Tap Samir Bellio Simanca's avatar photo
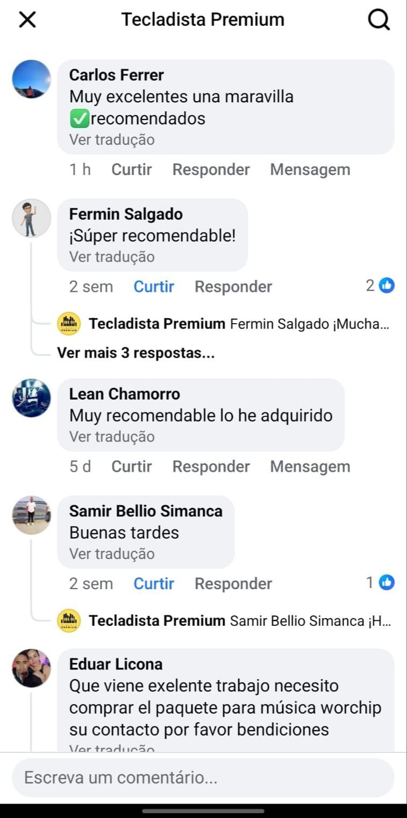This screenshot has width=407, height=818. pyautogui.click(x=32, y=515)
